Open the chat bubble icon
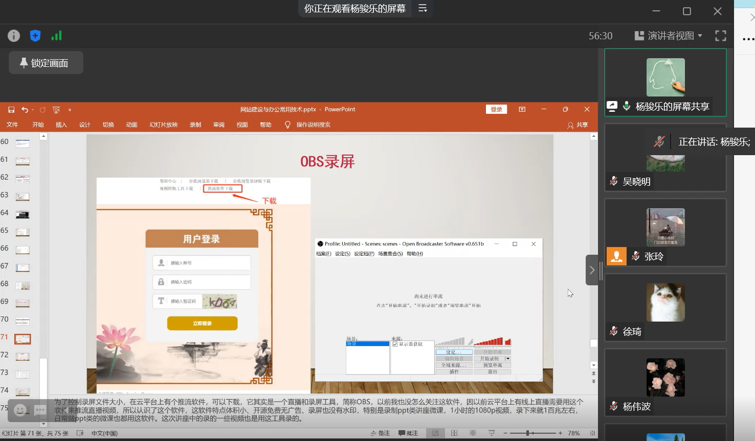This screenshot has width=755, height=441. click(40, 410)
